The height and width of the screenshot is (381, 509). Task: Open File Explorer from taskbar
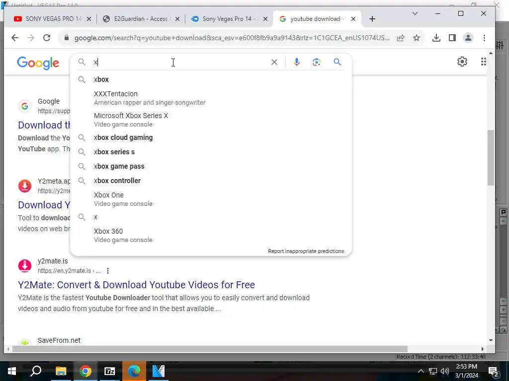coord(61,371)
